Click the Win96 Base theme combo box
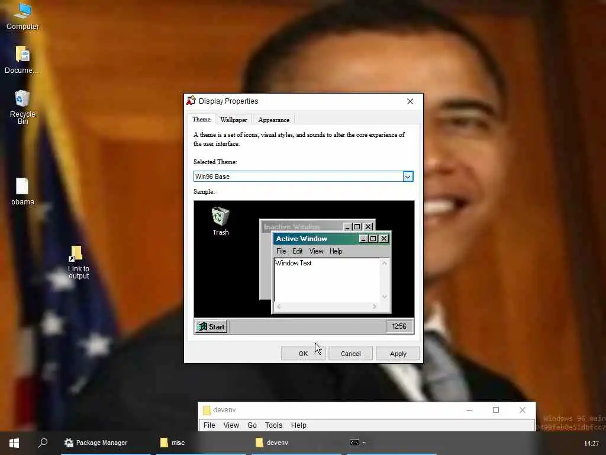Image resolution: width=606 pixels, height=455 pixels. point(304,177)
